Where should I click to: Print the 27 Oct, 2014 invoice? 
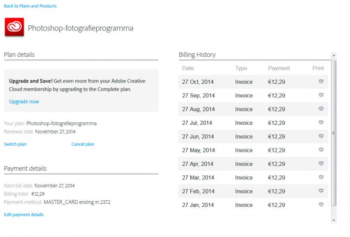tap(321, 81)
